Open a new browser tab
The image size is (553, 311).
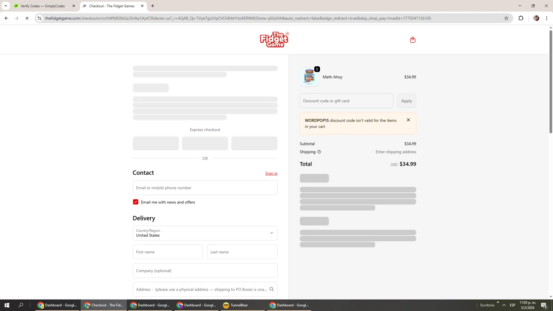(153, 6)
